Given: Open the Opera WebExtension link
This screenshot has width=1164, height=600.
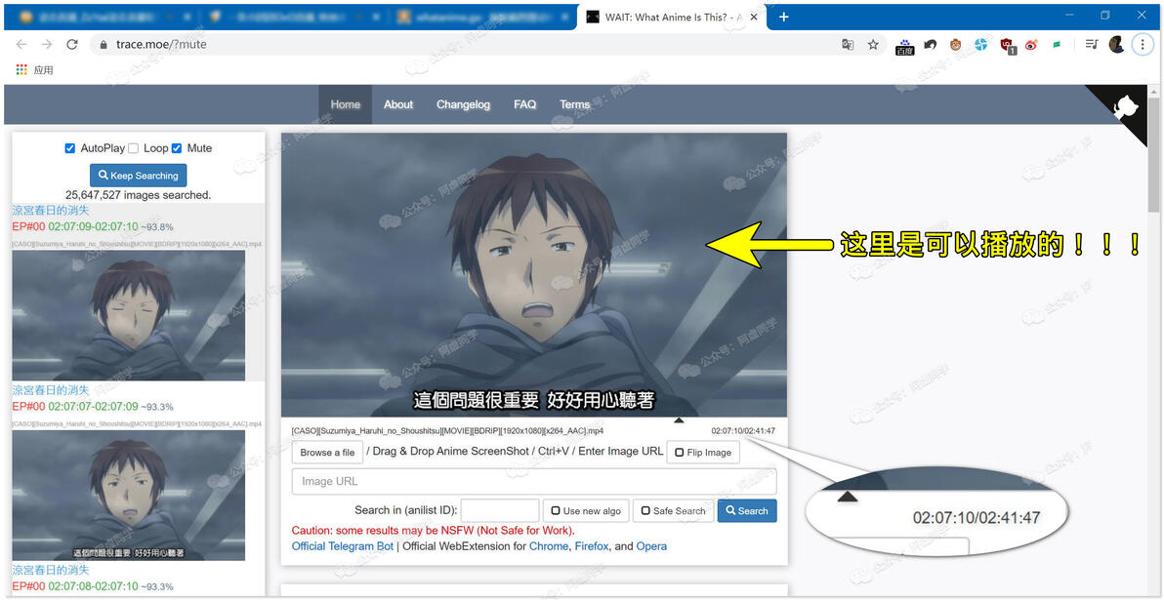Looking at the screenshot, I should pos(651,546).
